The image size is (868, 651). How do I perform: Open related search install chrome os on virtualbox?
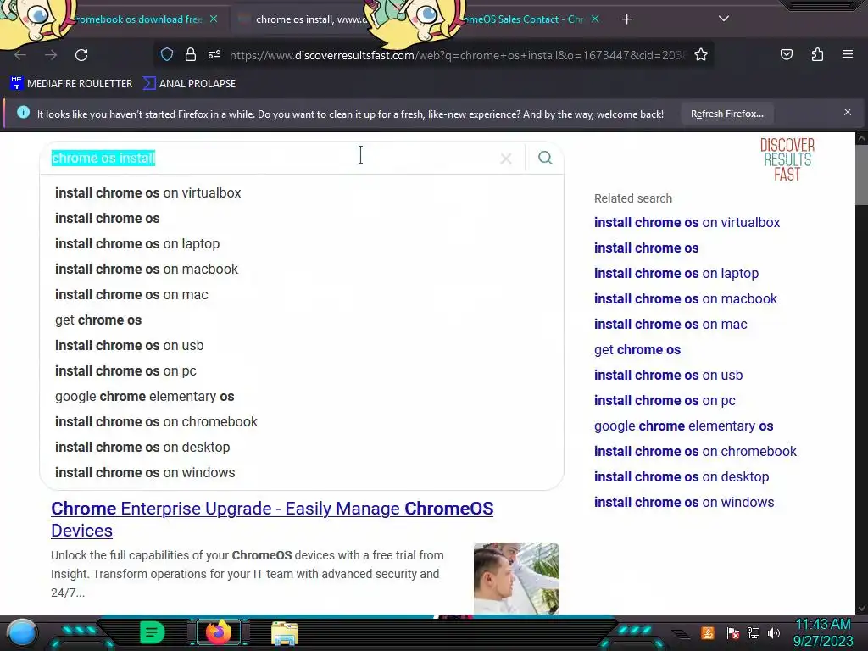[687, 223]
